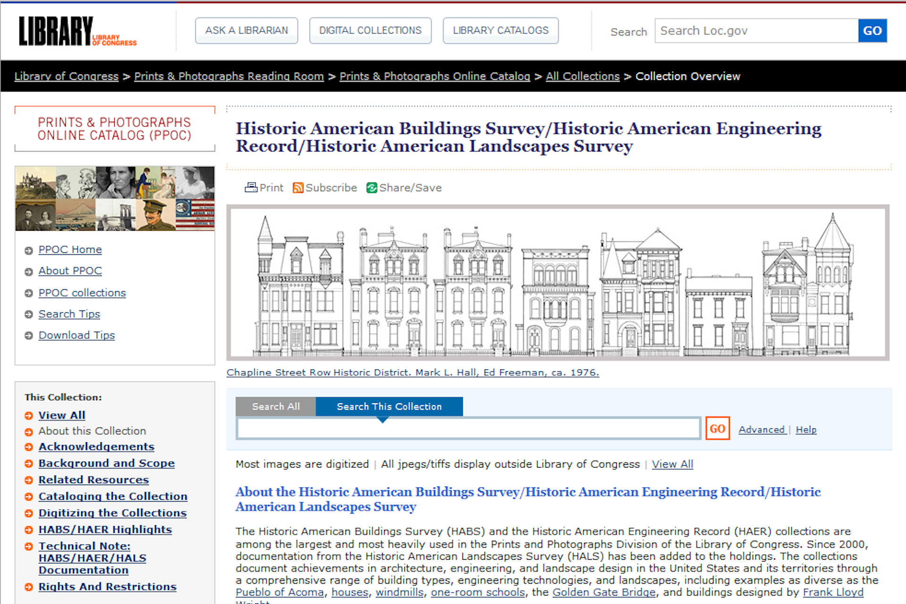Select the Search This Collection tab

(389, 406)
